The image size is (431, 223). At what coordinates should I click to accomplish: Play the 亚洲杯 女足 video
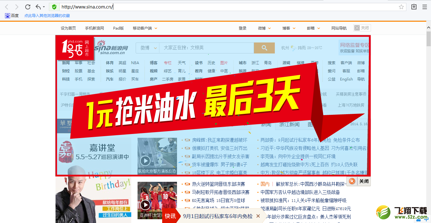click(x=145, y=205)
